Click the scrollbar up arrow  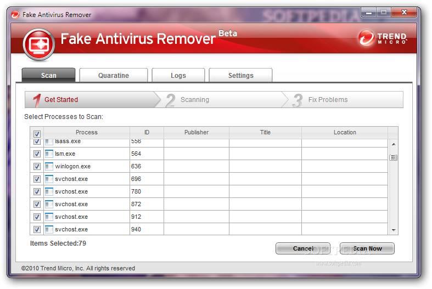394,144
